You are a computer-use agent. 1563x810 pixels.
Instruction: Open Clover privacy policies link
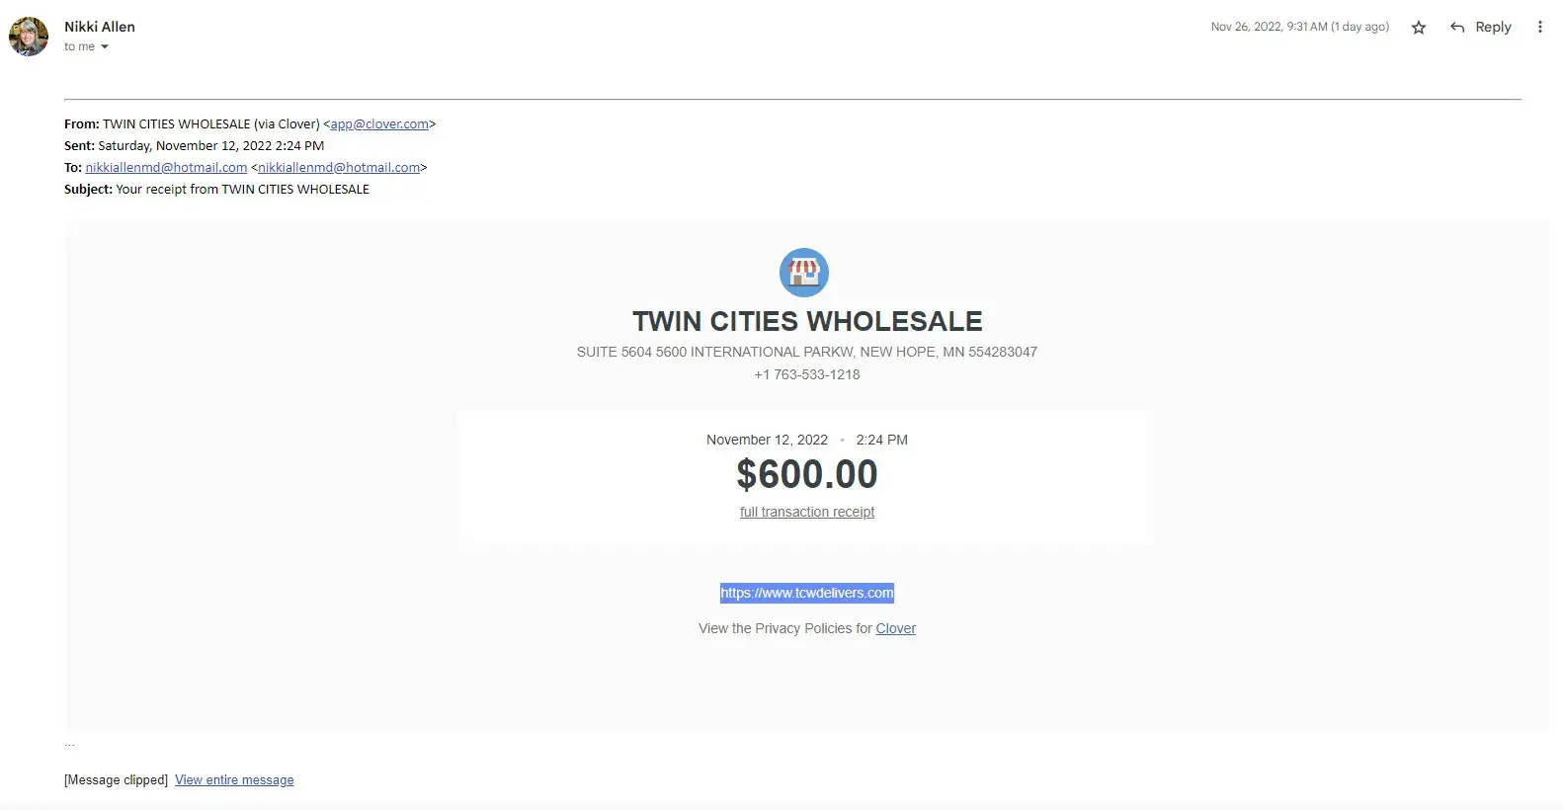pyautogui.click(x=895, y=628)
